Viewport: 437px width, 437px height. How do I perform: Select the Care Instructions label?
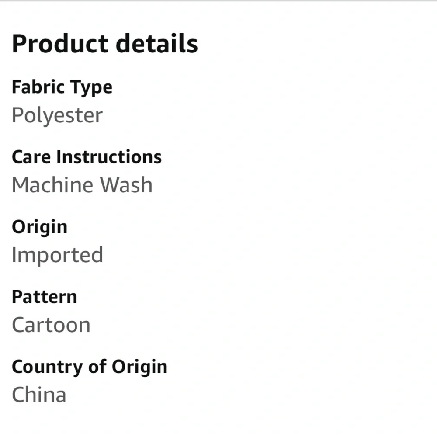coord(87,157)
